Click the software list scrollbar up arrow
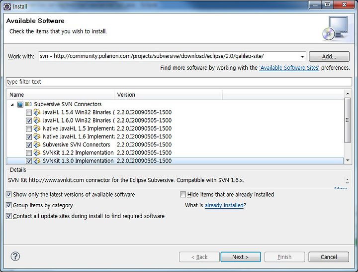Image resolution: width=358 pixels, height=272 pixels. 347,94
